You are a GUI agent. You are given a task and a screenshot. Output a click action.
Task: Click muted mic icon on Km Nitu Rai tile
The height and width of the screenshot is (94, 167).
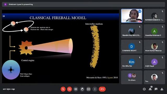(x=140, y=57)
